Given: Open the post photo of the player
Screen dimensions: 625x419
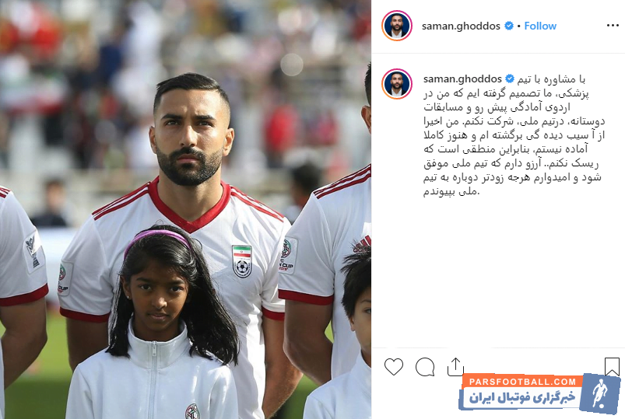Looking at the screenshot, I should (x=186, y=210).
